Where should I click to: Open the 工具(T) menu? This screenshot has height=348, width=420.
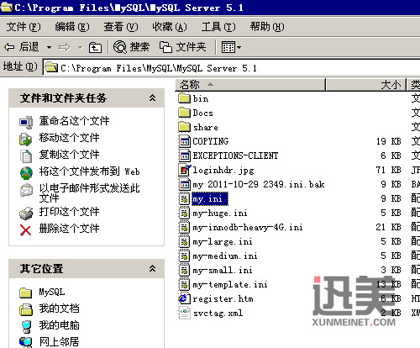coord(218,27)
